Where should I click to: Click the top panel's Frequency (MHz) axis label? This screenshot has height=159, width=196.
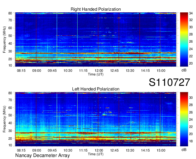pos(4,39)
